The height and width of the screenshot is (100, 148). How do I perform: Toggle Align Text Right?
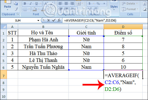point(72,4)
